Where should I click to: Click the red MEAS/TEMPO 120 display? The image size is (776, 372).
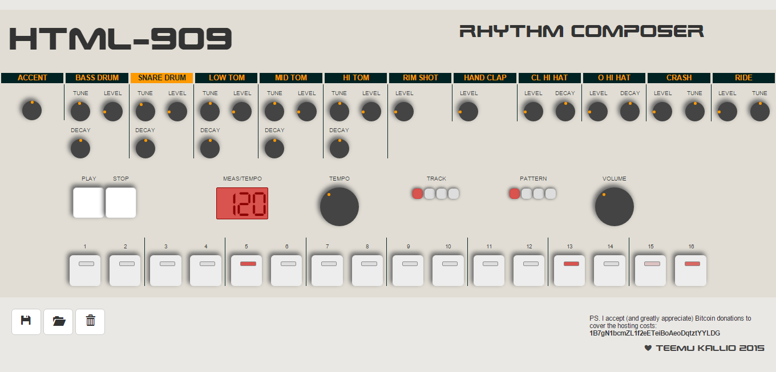coord(242,203)
